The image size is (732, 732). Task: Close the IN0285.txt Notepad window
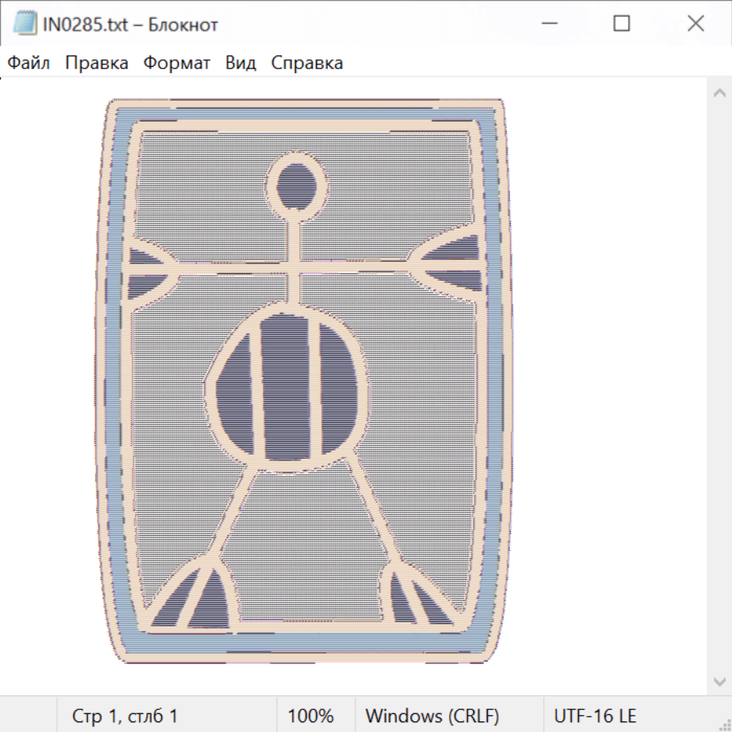click(x=695, y=24)
